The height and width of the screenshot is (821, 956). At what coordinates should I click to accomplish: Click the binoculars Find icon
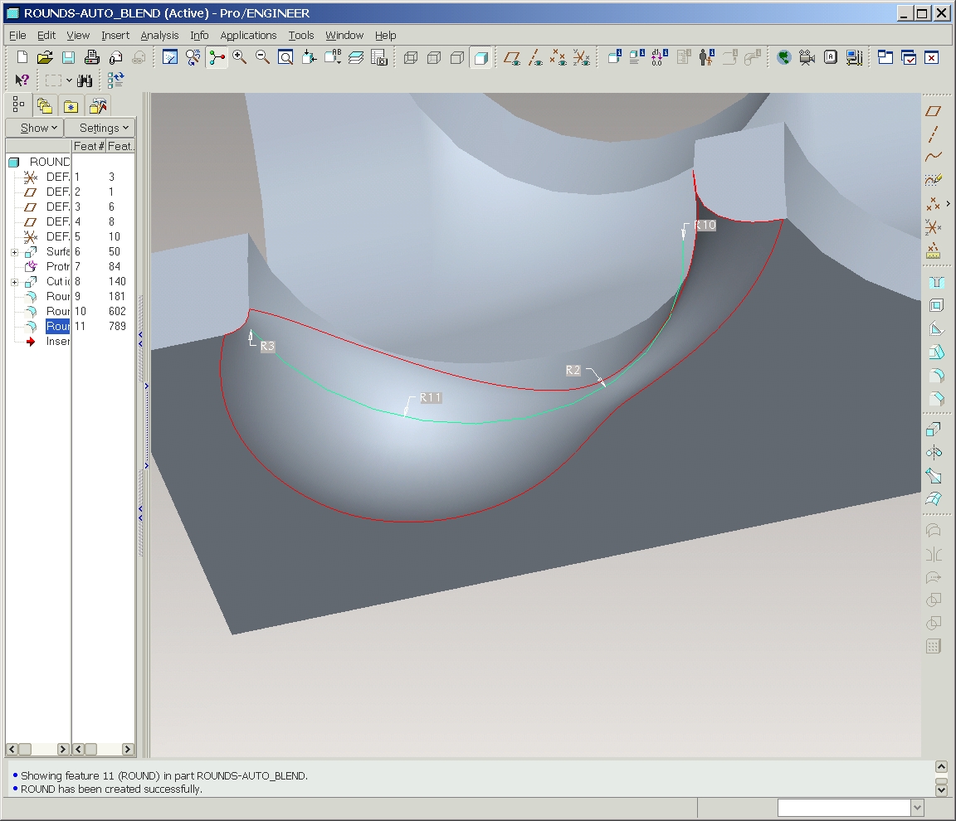[85, 80]
